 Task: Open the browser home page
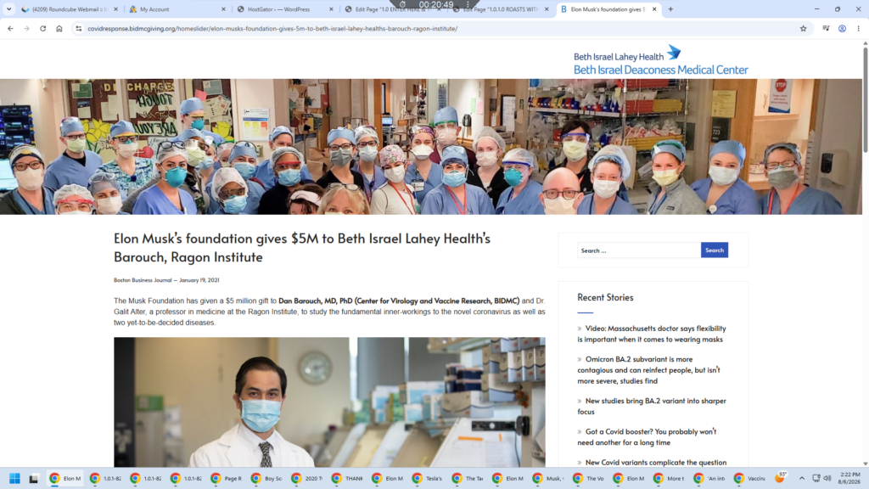(59, 28)
